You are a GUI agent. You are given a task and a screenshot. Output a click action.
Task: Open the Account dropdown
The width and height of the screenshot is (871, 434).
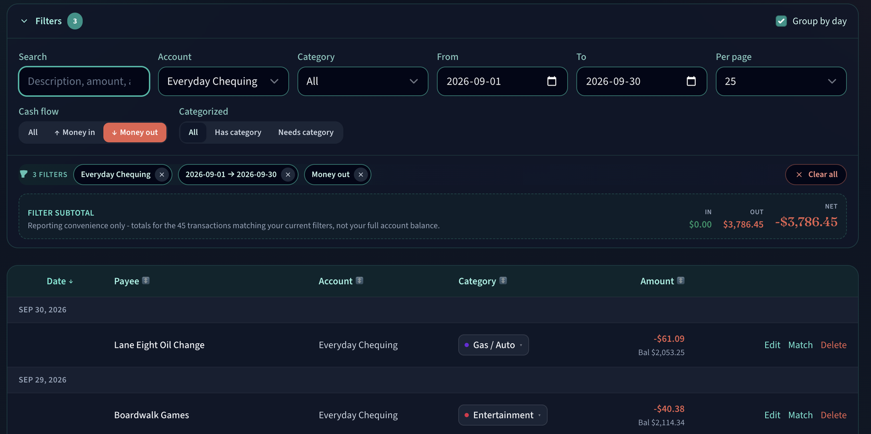click(x=223, y=81)
